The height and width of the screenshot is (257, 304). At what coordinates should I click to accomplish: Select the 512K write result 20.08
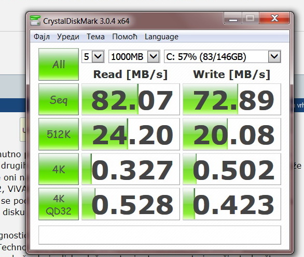(x=232, y=134)
